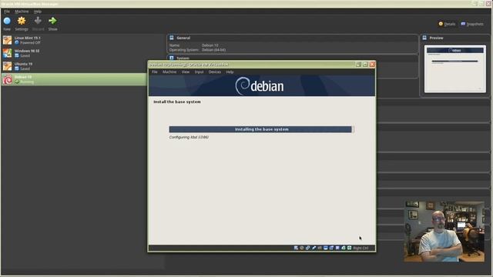Open Machine menu in Debian VM window
493x277 pixels.
(x=169, y=72)
